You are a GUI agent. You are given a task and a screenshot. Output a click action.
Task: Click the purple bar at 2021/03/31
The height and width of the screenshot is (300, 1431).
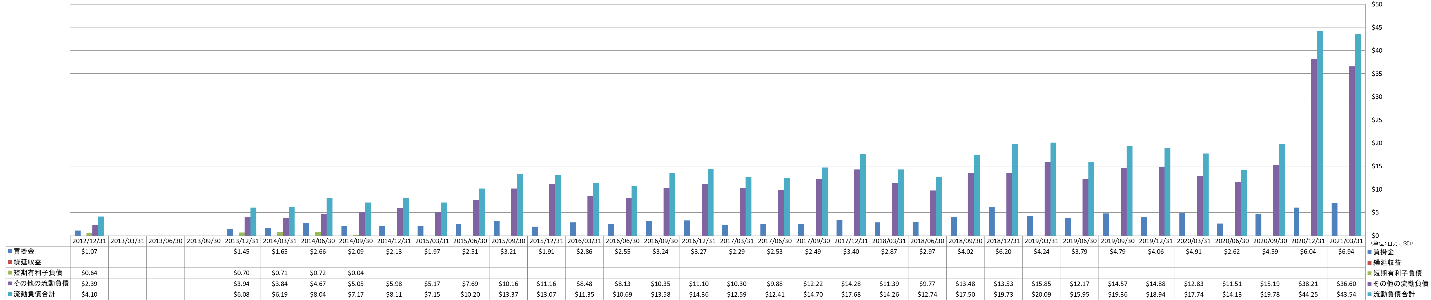pyautogui.click(x=1352, y=151)
